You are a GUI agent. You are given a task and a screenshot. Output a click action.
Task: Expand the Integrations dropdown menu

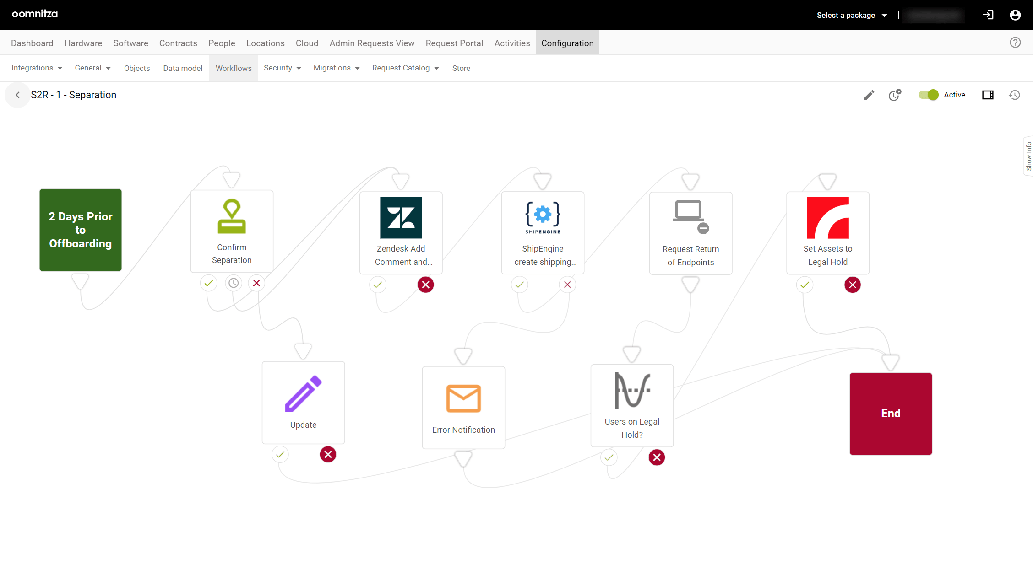point(37,68)
